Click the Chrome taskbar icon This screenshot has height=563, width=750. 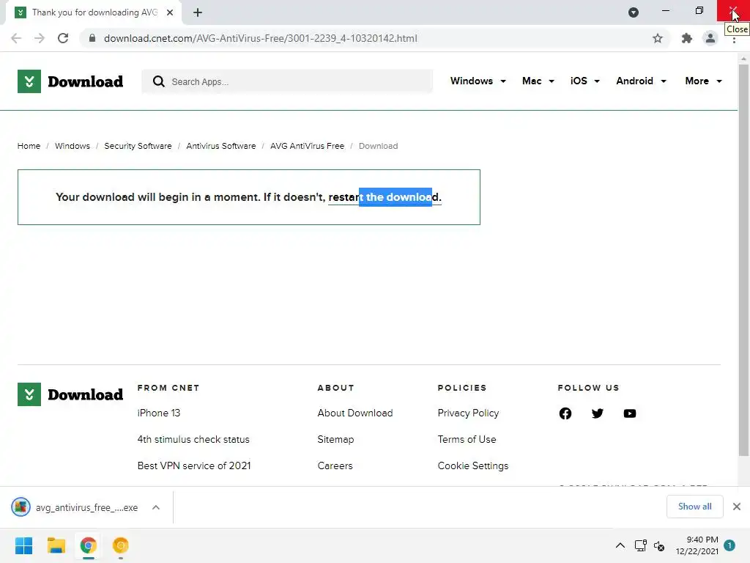click(89, 545)
